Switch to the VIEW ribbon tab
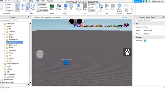Screen dimensions: 165x93 [43, 1]
